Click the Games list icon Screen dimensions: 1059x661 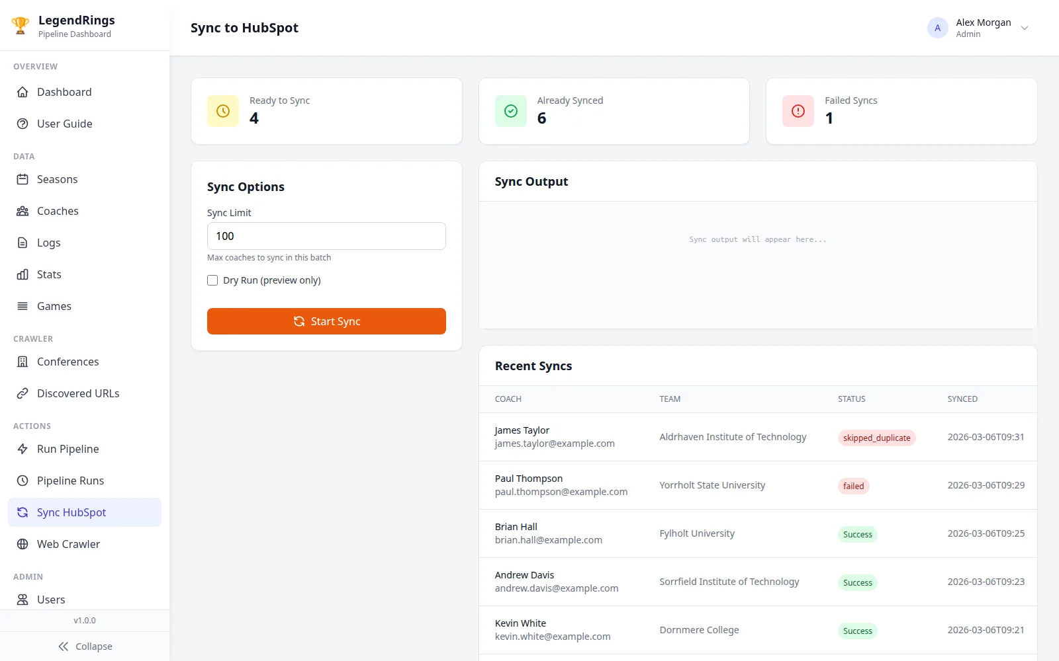tap(23, 306)
